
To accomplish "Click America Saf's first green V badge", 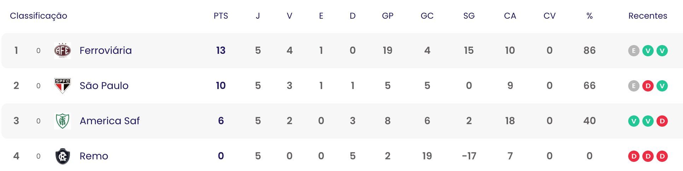I will [634, 121].
